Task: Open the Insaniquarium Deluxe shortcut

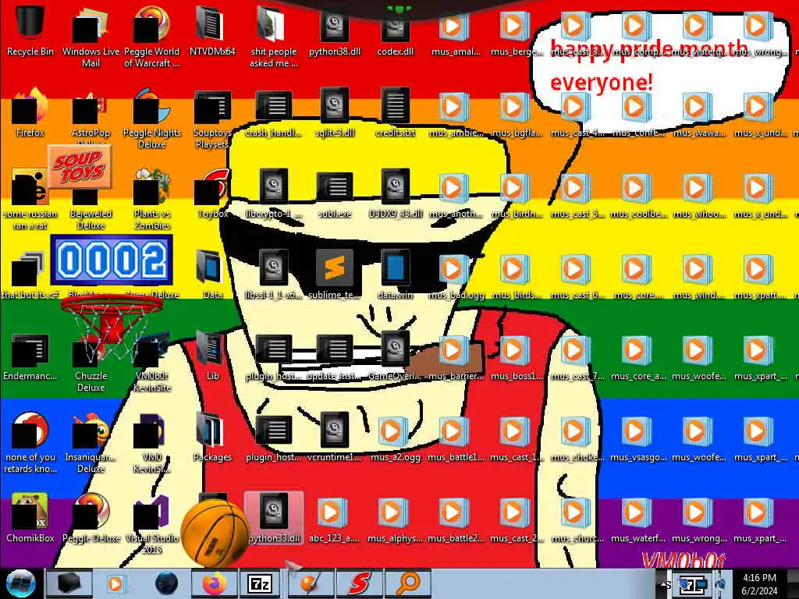Action: (91, 442)
